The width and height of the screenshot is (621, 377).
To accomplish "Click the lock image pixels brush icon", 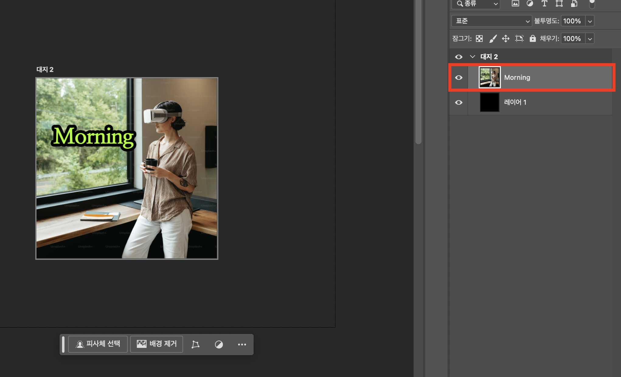I will pos(493,39).
